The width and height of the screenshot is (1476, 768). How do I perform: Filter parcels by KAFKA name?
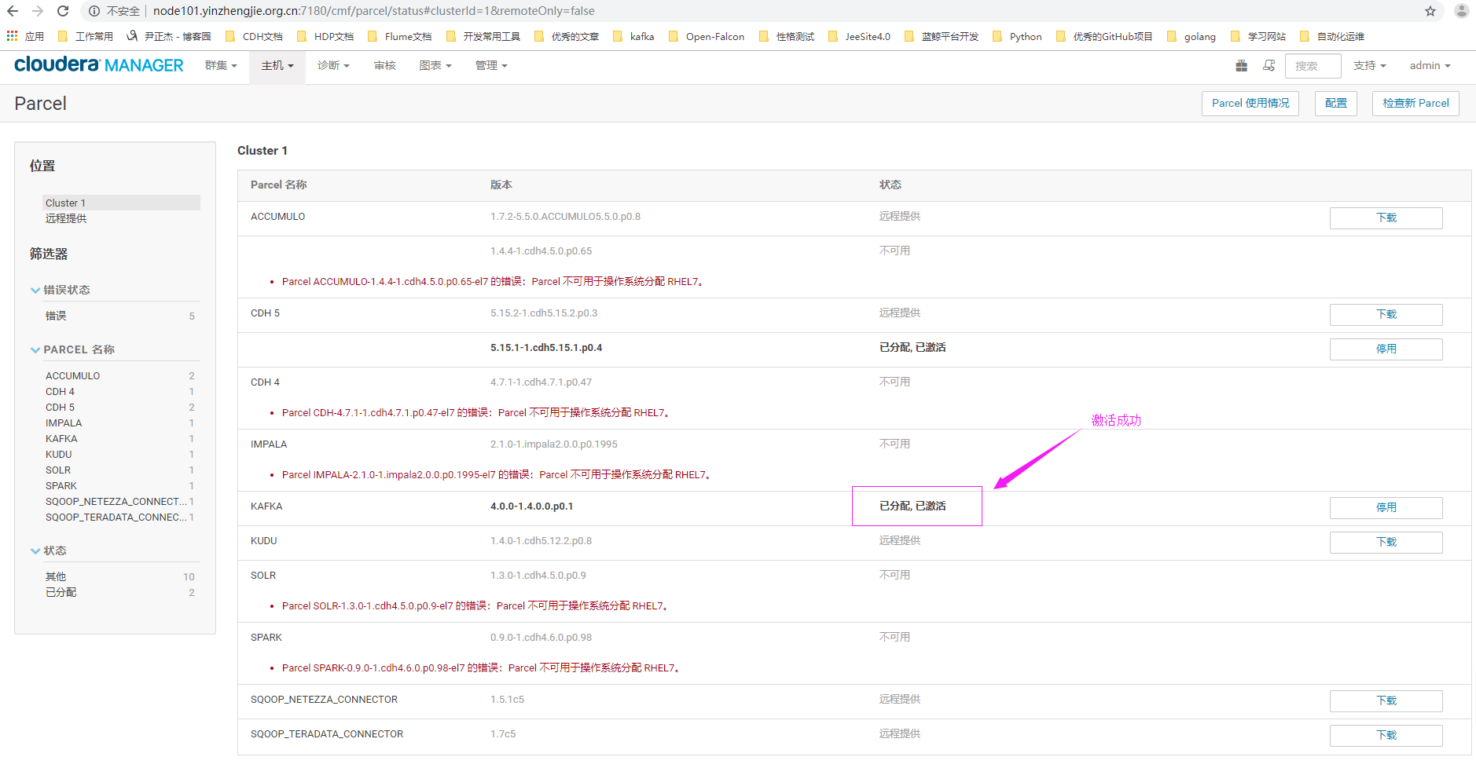click(x=61, y=439)
